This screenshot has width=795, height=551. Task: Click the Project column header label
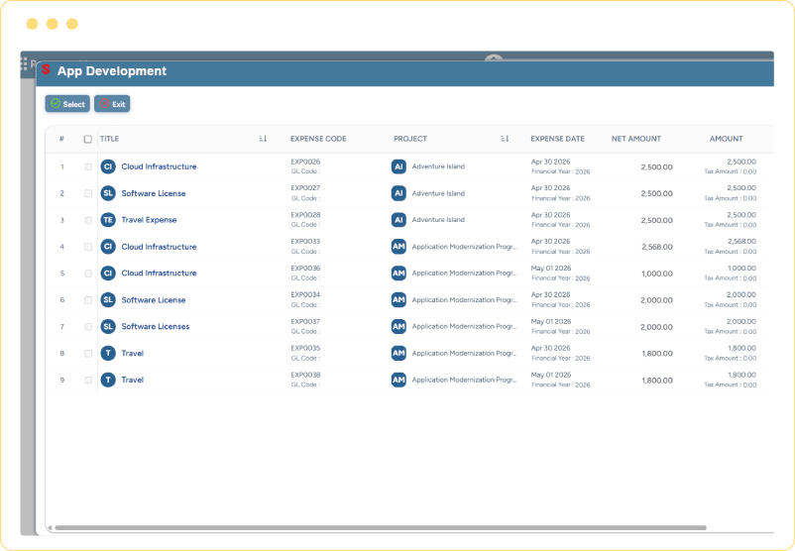click(410, 139)
